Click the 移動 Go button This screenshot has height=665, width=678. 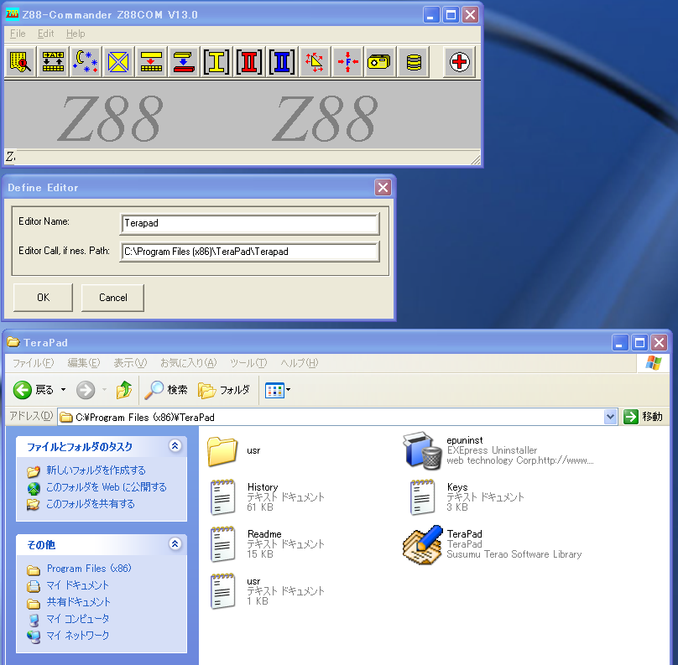644,417
